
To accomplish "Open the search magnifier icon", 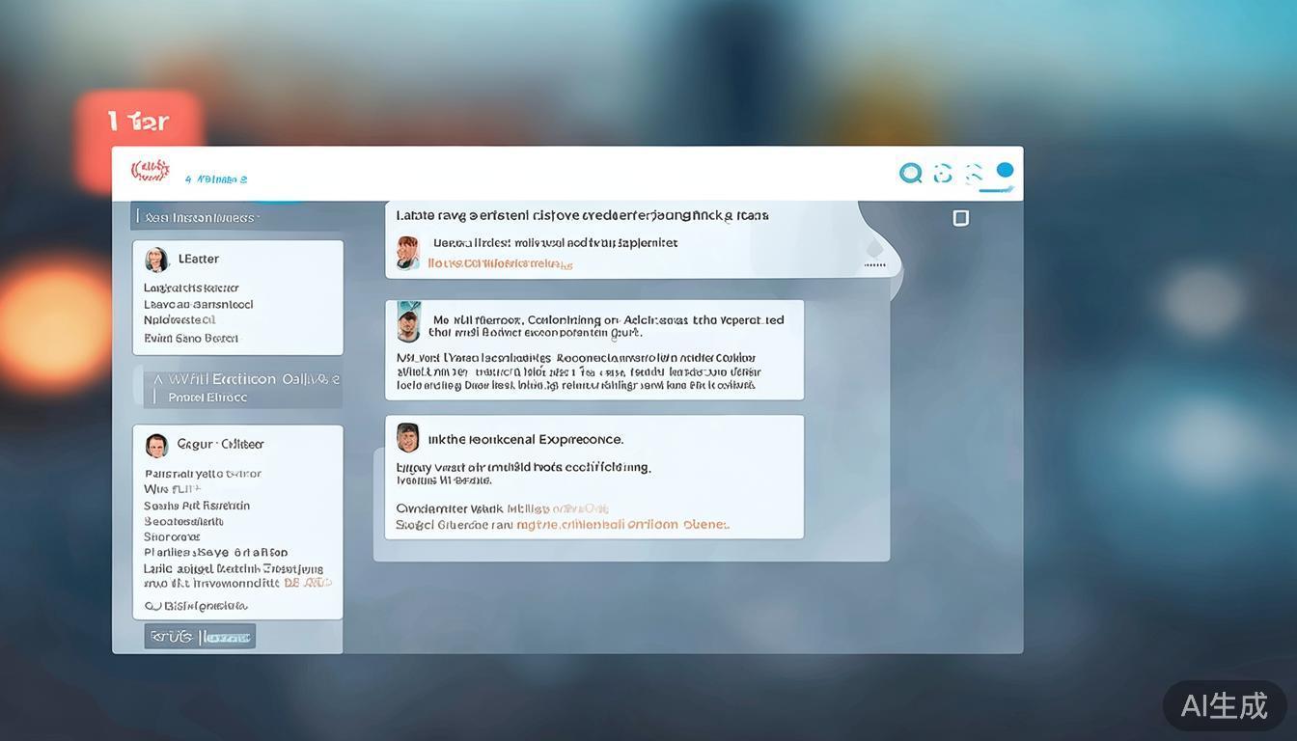I will tap(911, 173).
